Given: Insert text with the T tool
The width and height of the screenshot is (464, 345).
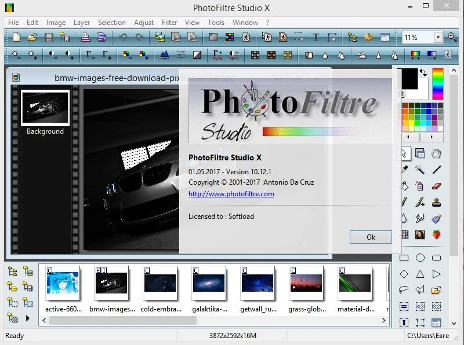Looking at the screenshot, I should click(316, 38).
